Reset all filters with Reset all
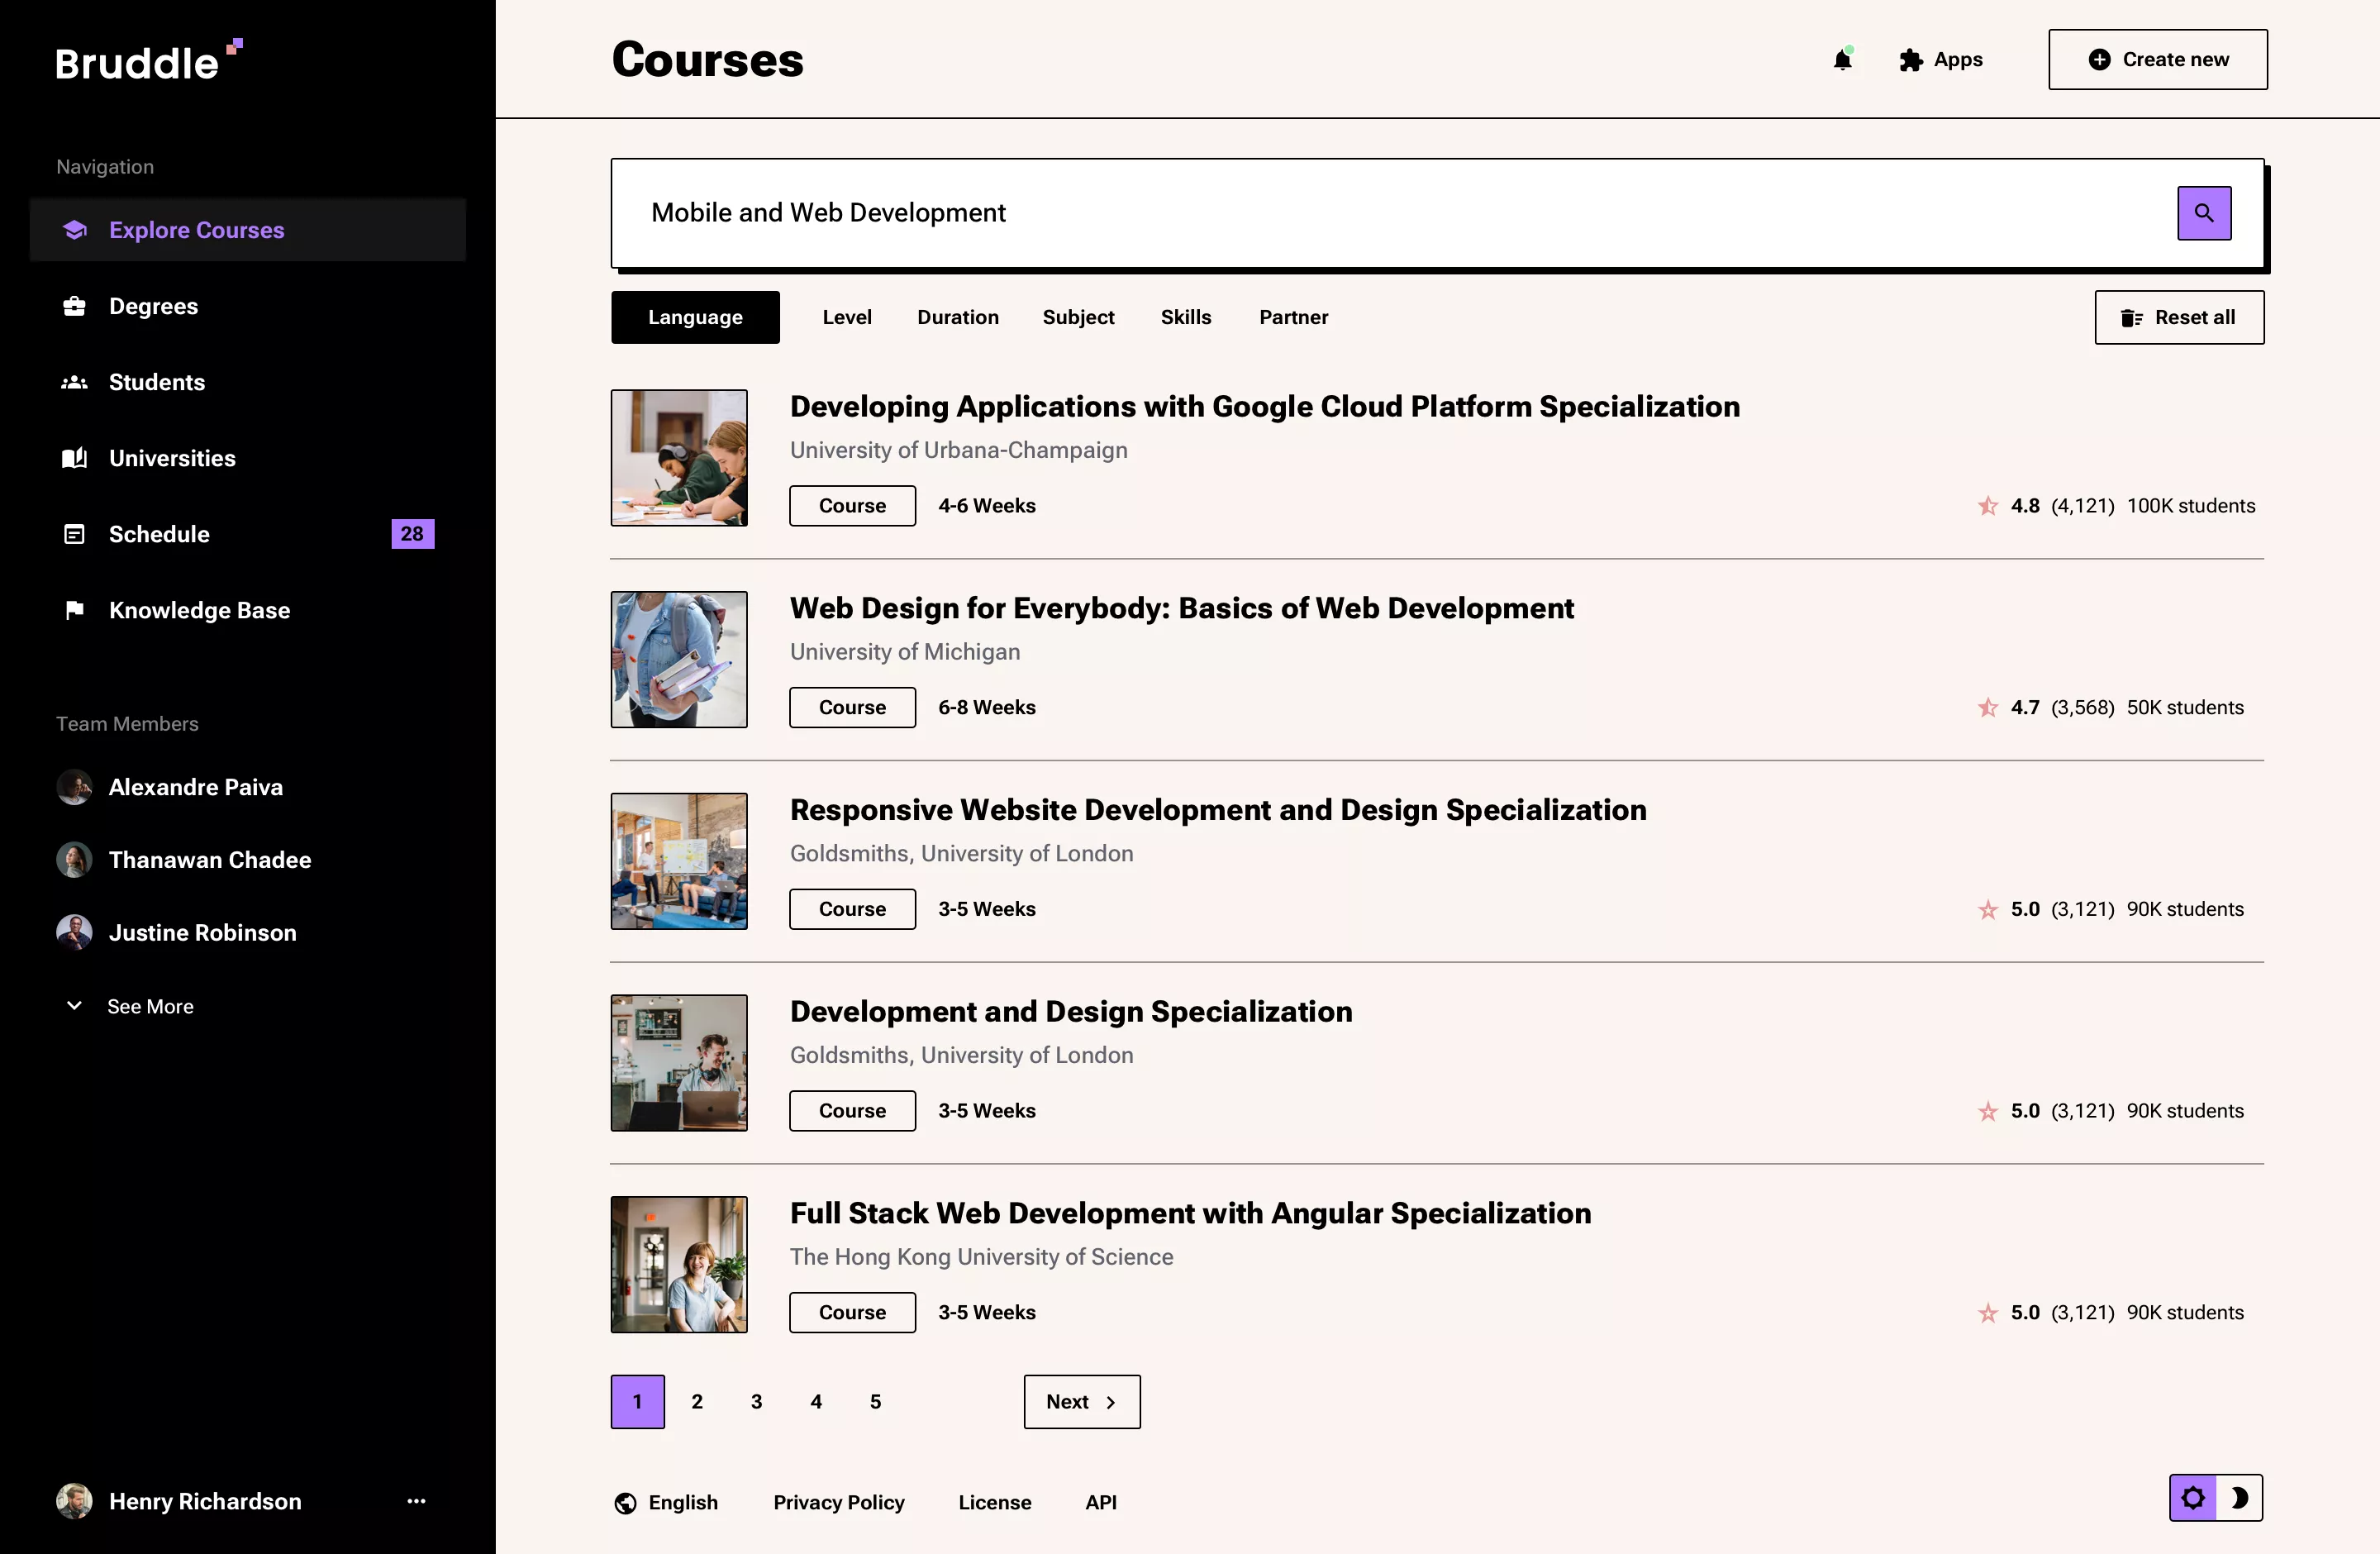This screenshot has width=2380, height=1554. click(x=2180, y=317)
